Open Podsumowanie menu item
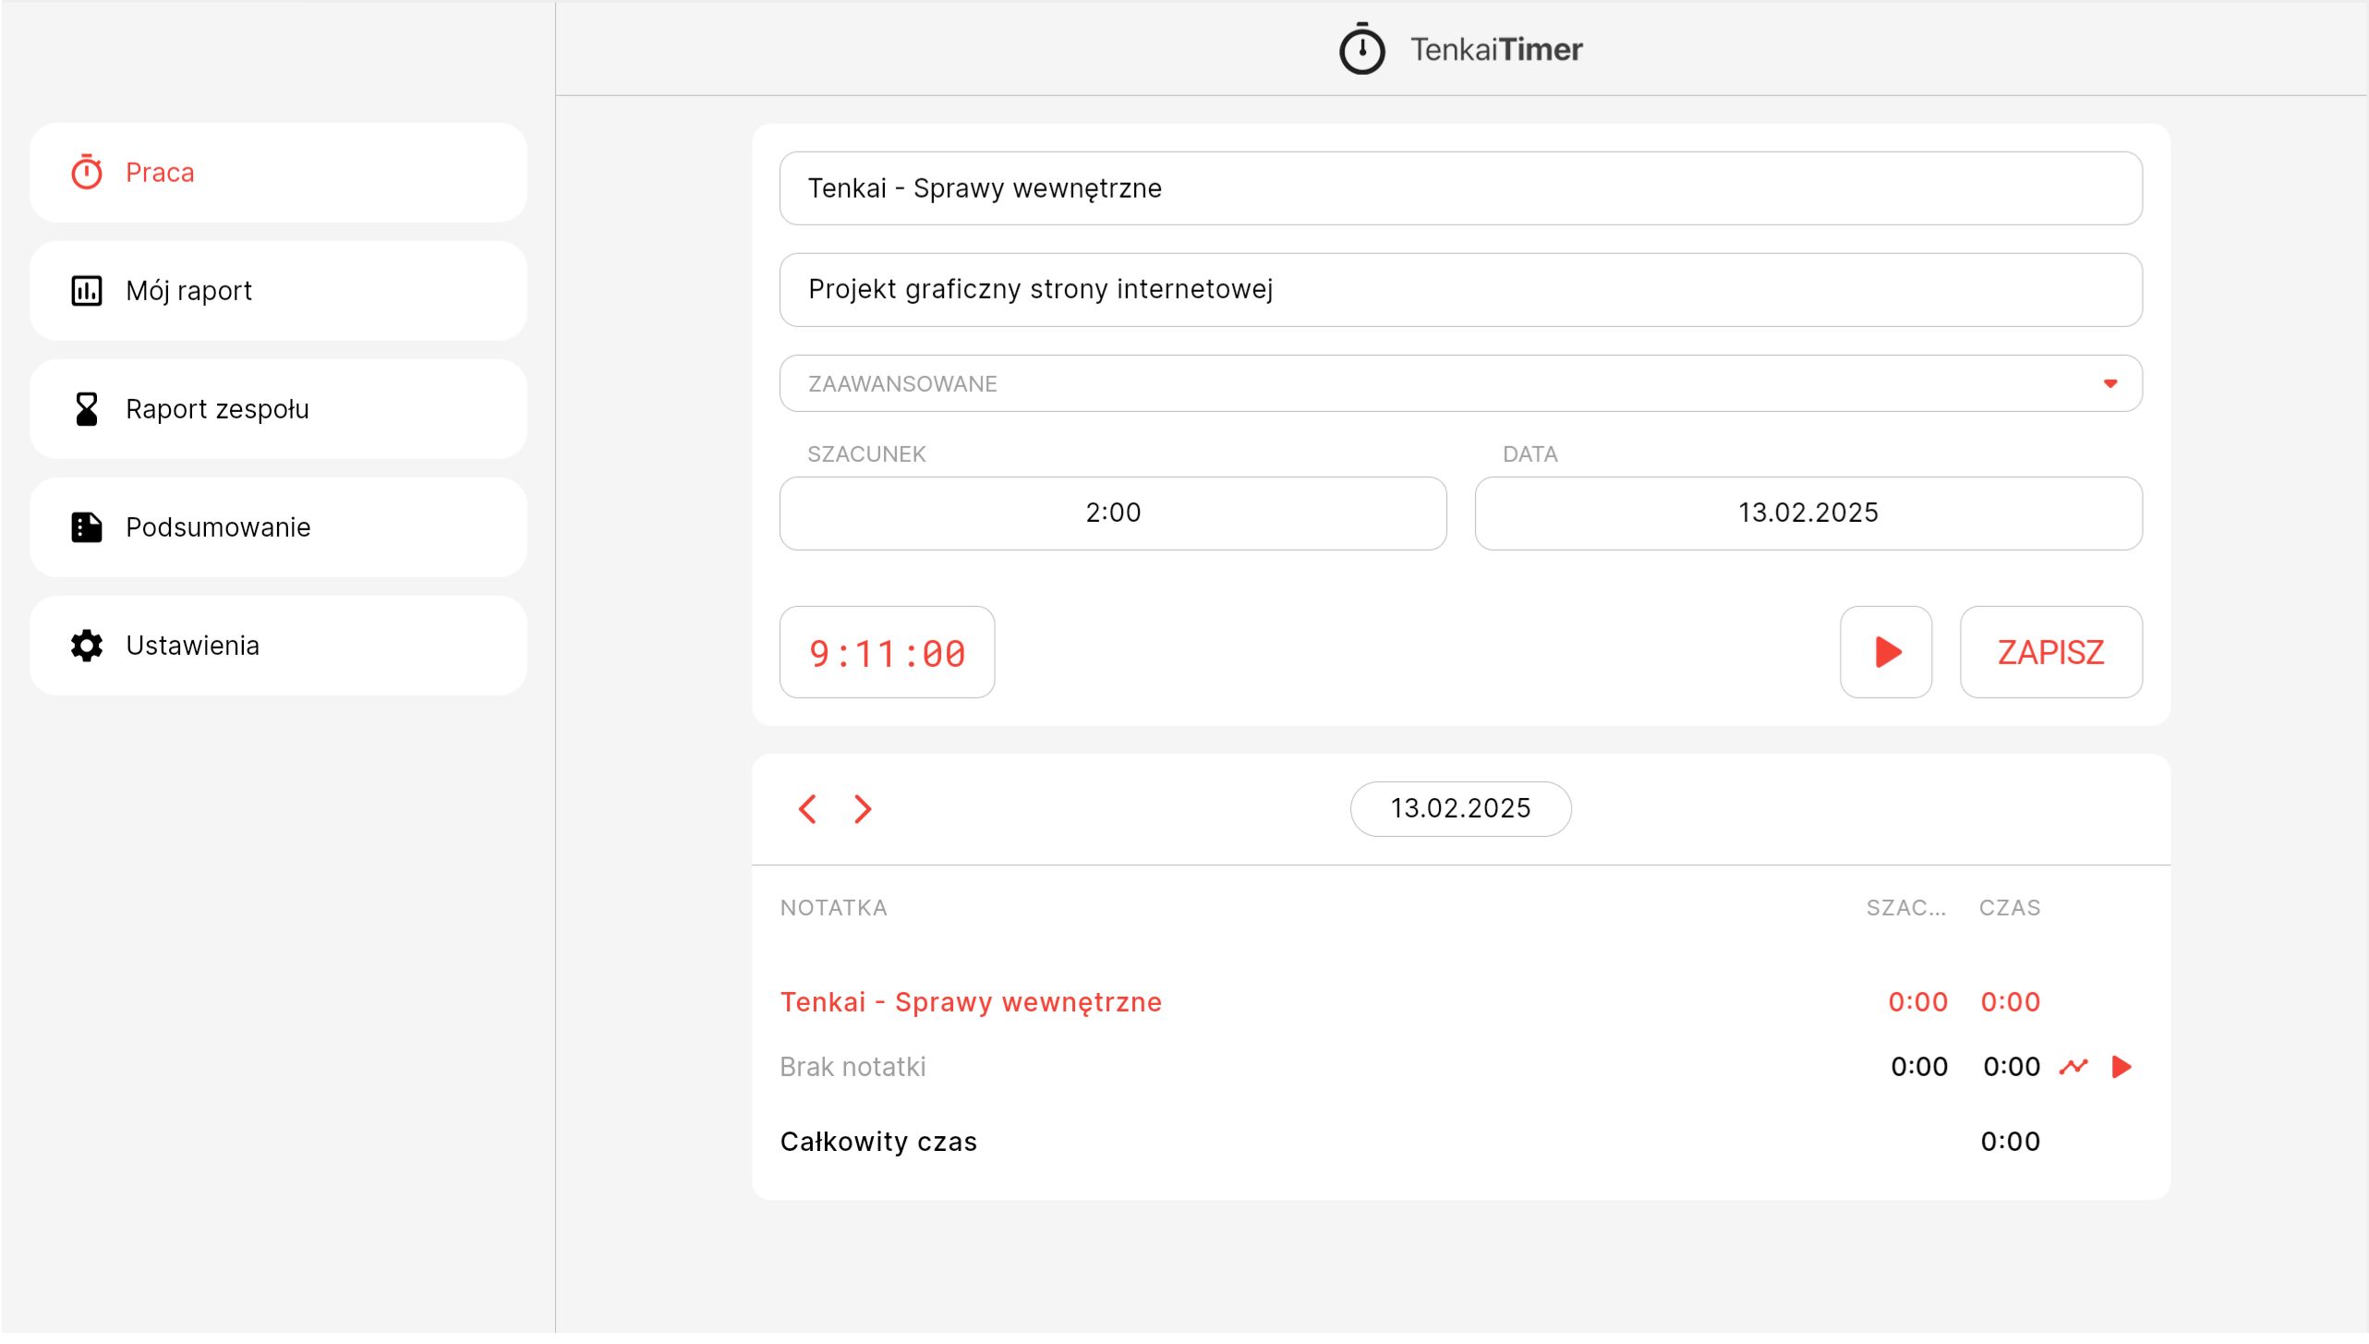Viewport: 2369px width, 1344px height. coord(278,527)
